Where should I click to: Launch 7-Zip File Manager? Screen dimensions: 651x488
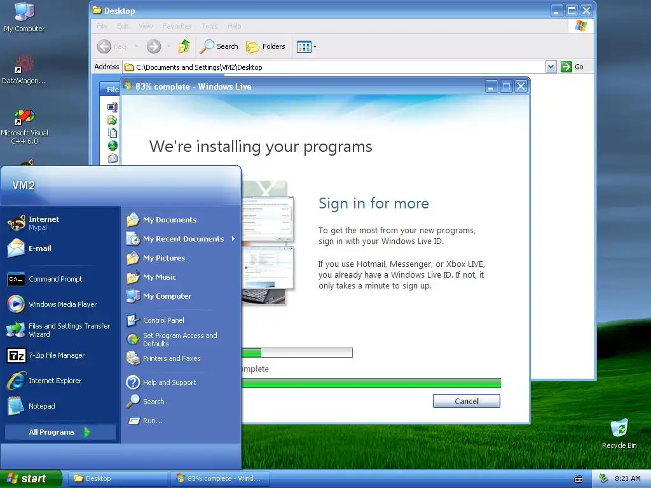tap(60, 355)
